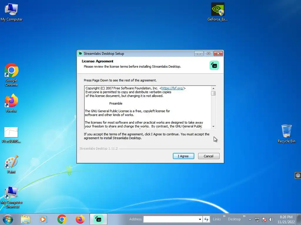Cancel the Streamlabs Desktop Setup

click(x=208, y=156)
